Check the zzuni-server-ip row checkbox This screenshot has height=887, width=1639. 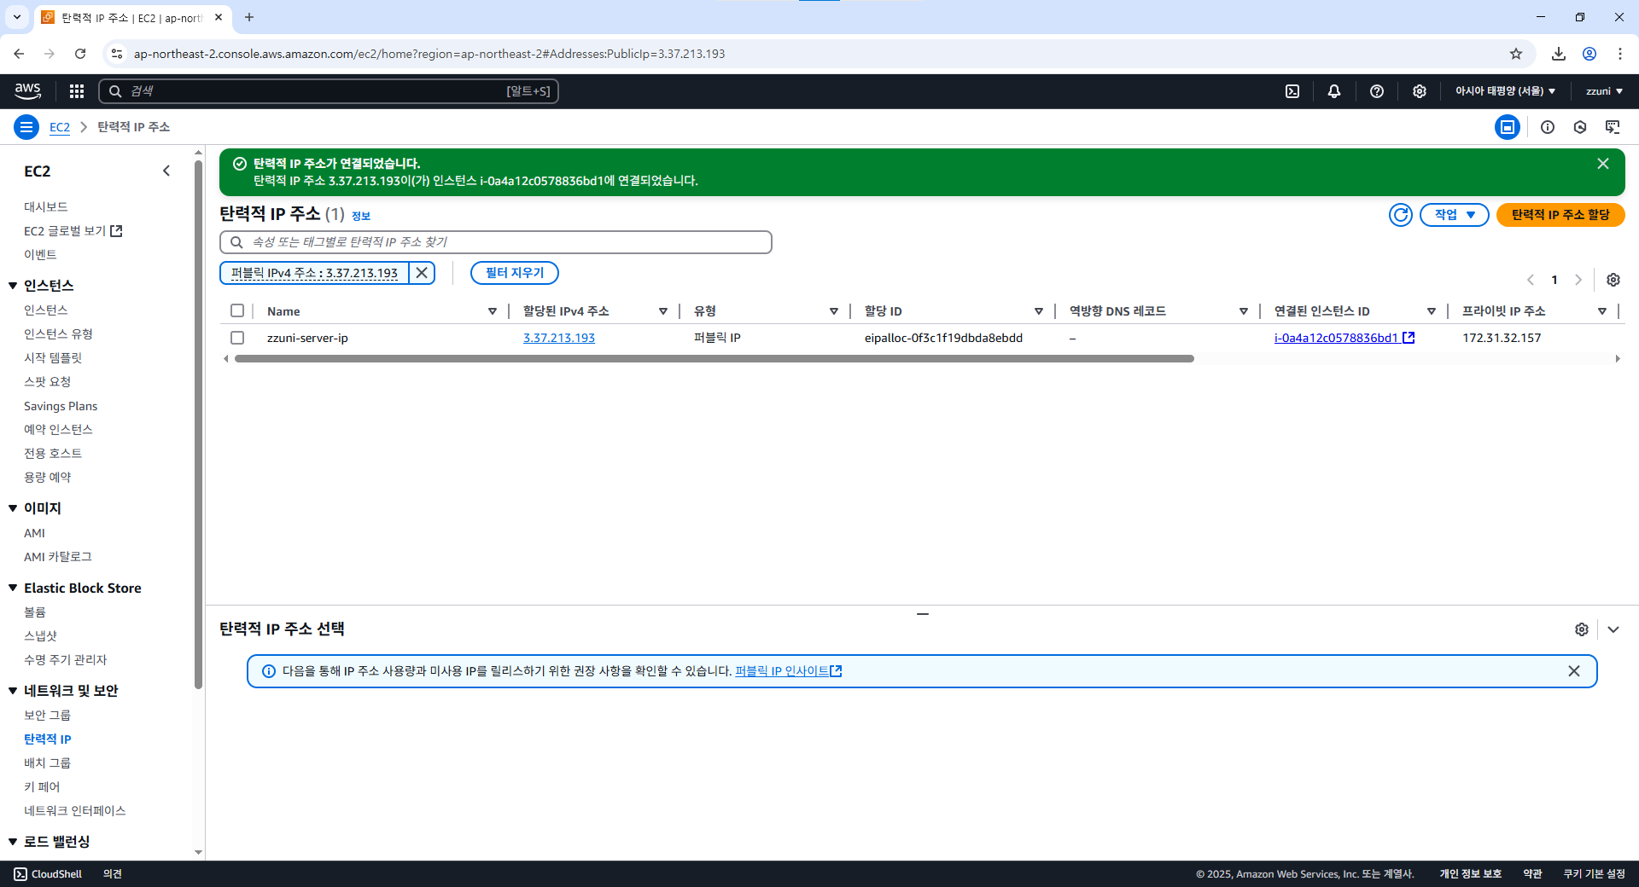tap(237, 338)
